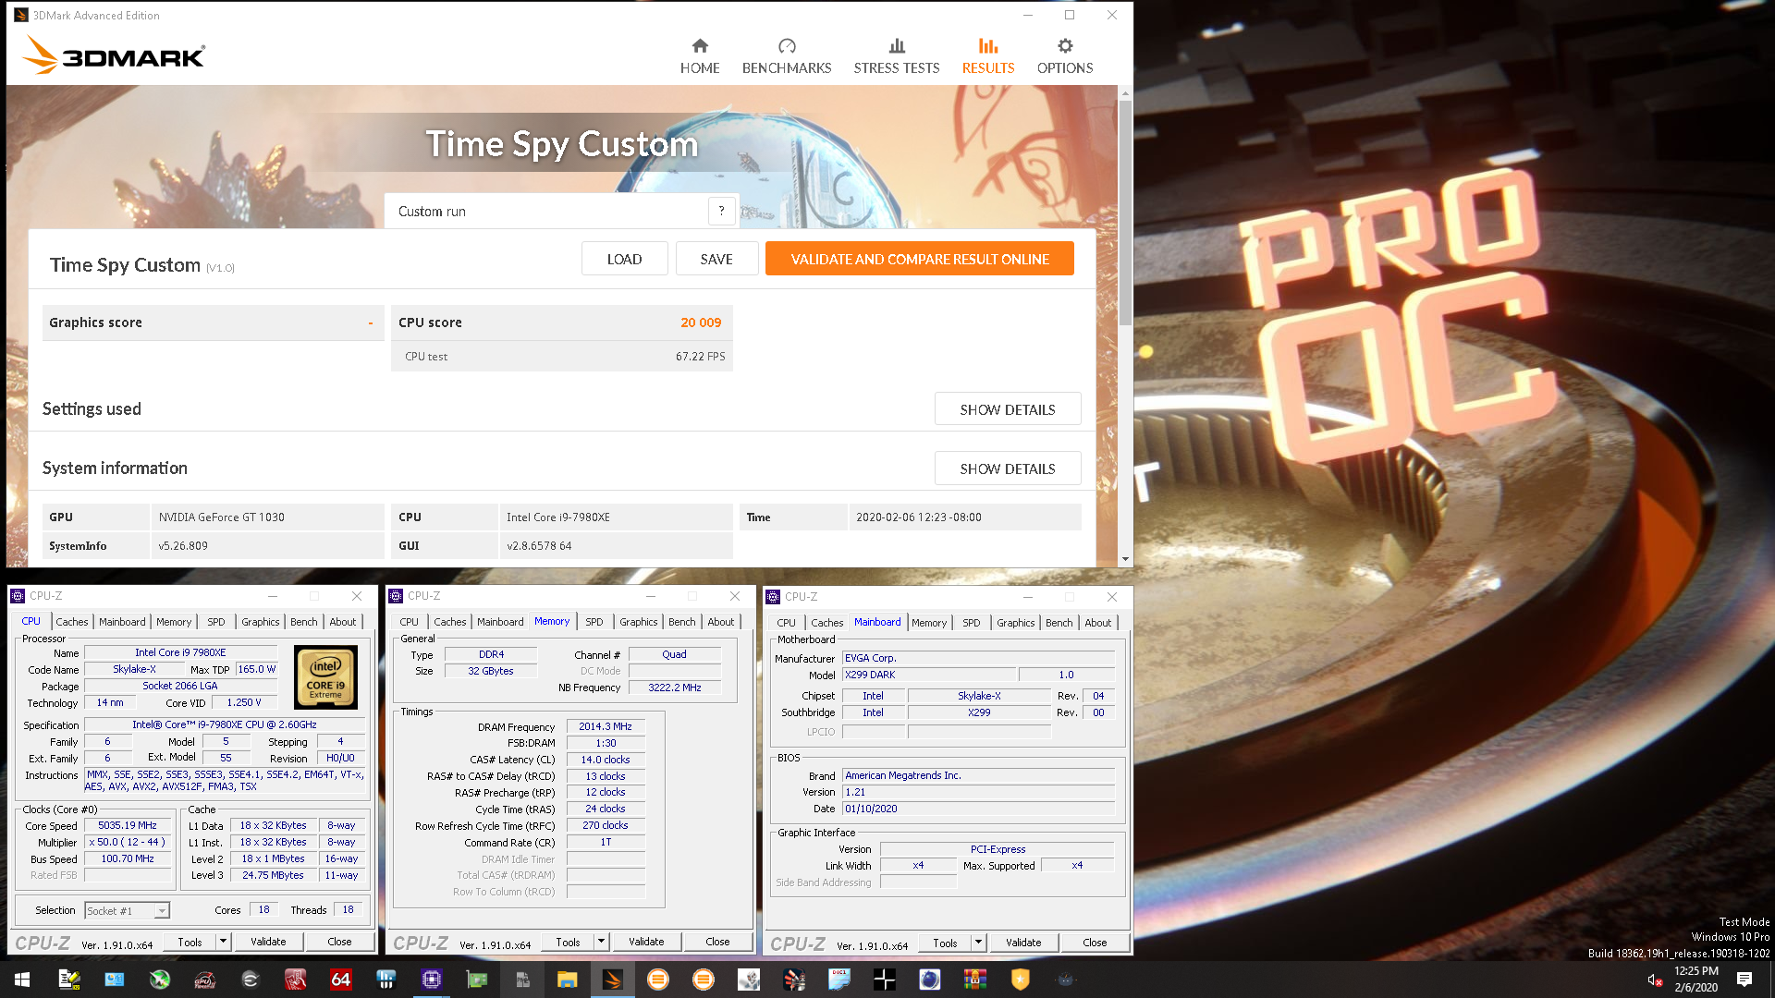
Task: Click the question mark help button
Action: (x=721, y=211)
